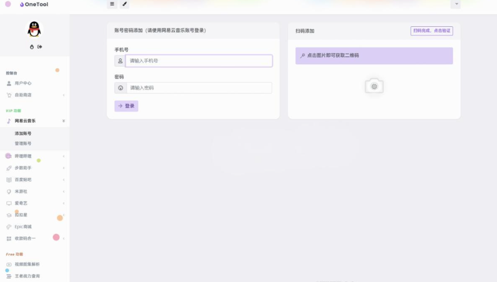497x282 pixels.
Task: Click the Epic商城 palette icon
Action: 9,227
